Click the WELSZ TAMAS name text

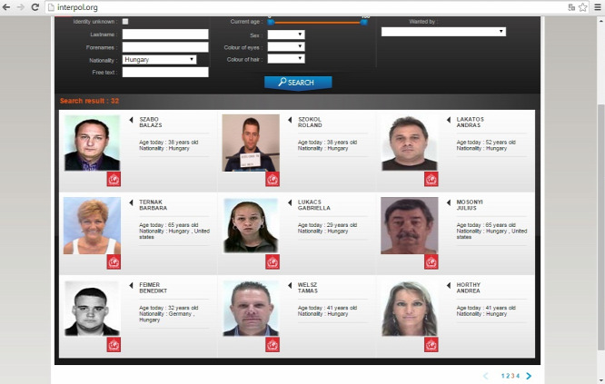[x=308, y=288]
